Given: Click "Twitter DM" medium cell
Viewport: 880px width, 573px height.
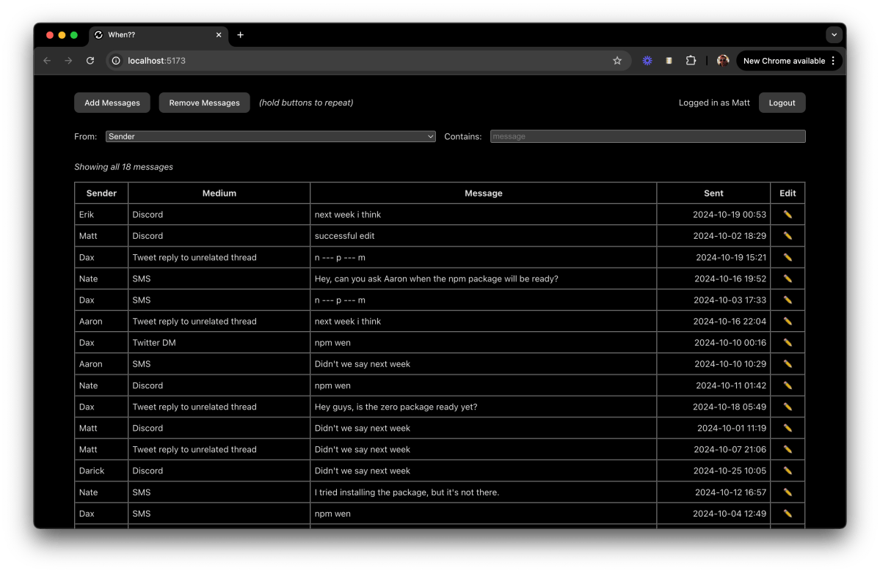Looking at the screenshot, I should [x=219, y=342].
